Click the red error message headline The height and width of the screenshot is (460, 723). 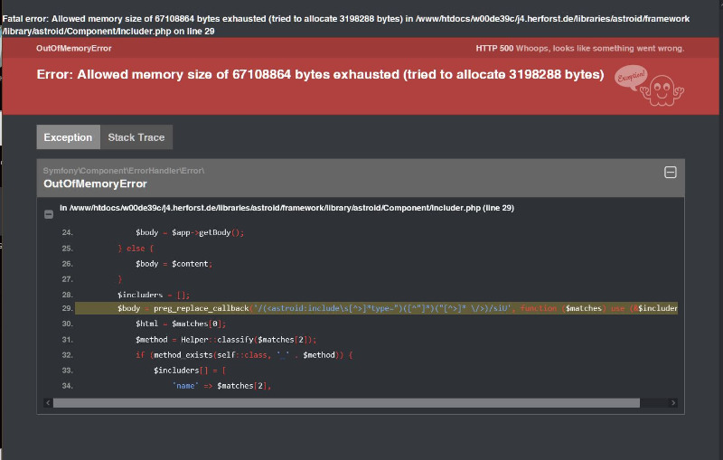point(320,75)
